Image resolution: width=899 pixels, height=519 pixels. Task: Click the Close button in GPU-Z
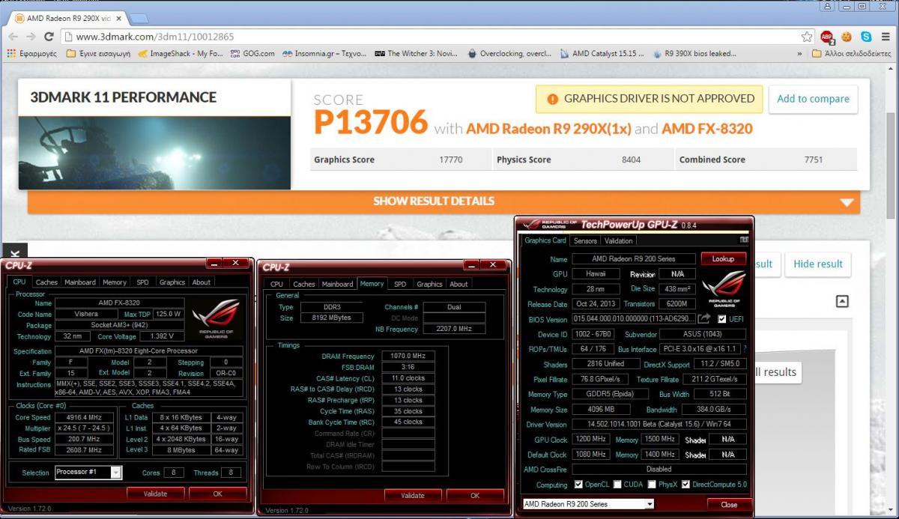coord(729,504)
